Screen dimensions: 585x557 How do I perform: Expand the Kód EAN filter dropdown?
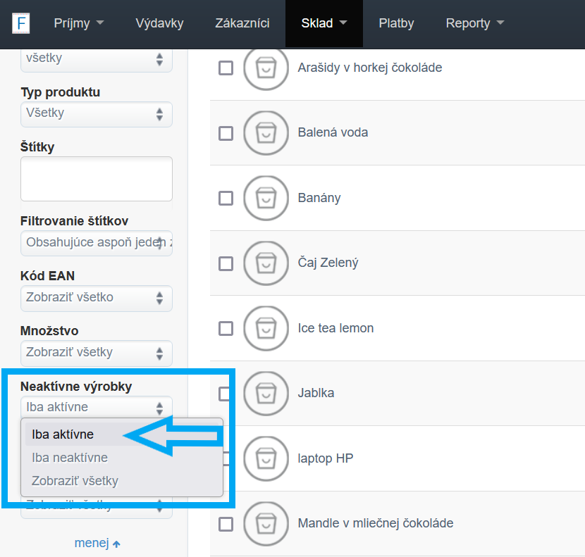pos(96,297)
